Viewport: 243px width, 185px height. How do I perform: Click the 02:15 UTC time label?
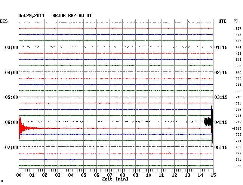click(x=221, y=73)
